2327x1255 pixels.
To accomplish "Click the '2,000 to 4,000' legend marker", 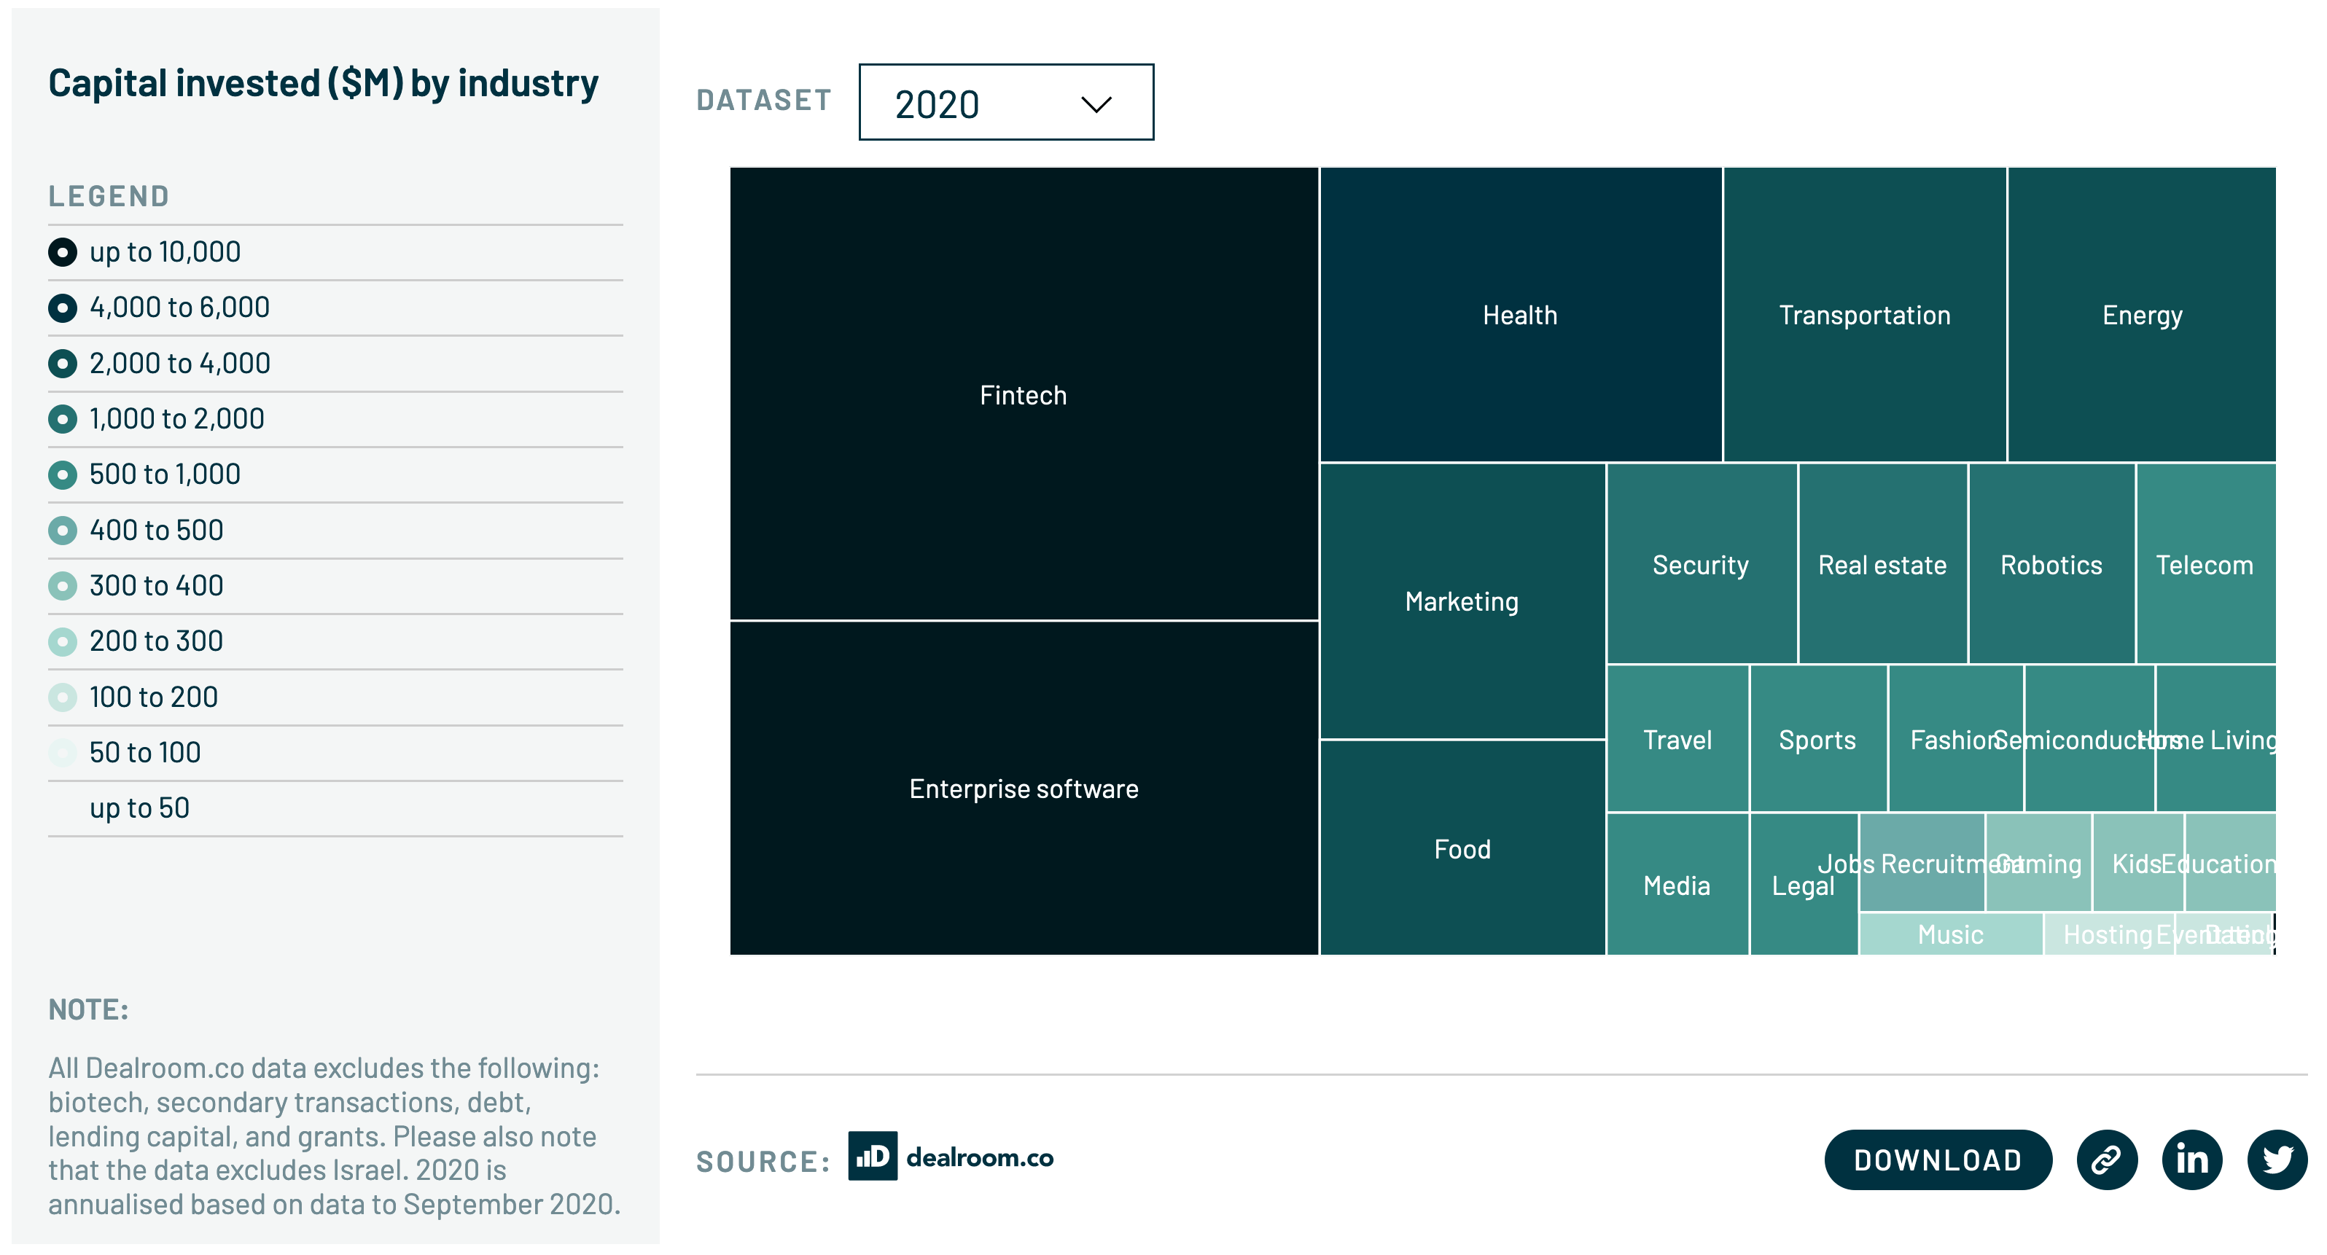I will coord(63,363).
